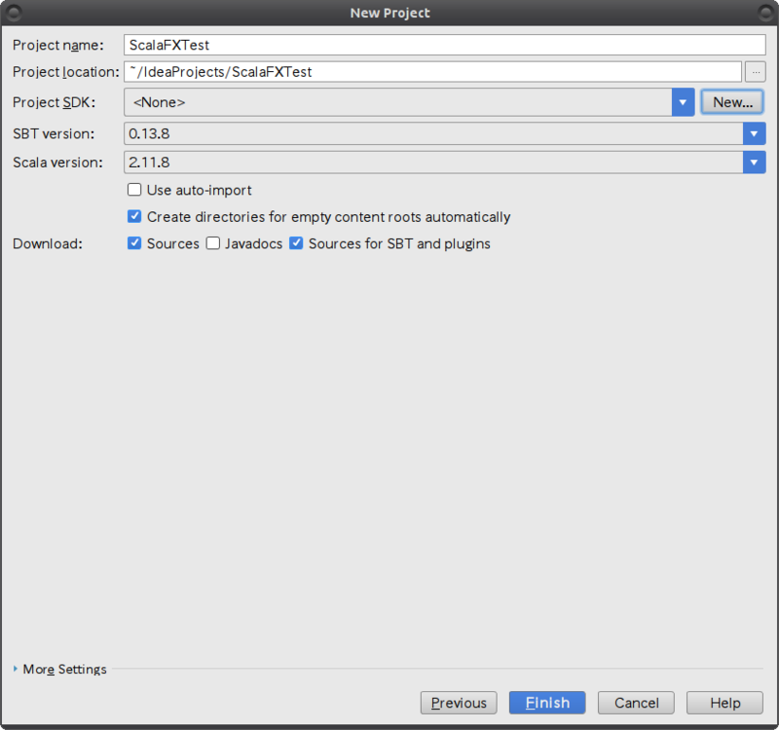
Task: Click the Scala version dropdown arrow icon
Action: point(755,162)
